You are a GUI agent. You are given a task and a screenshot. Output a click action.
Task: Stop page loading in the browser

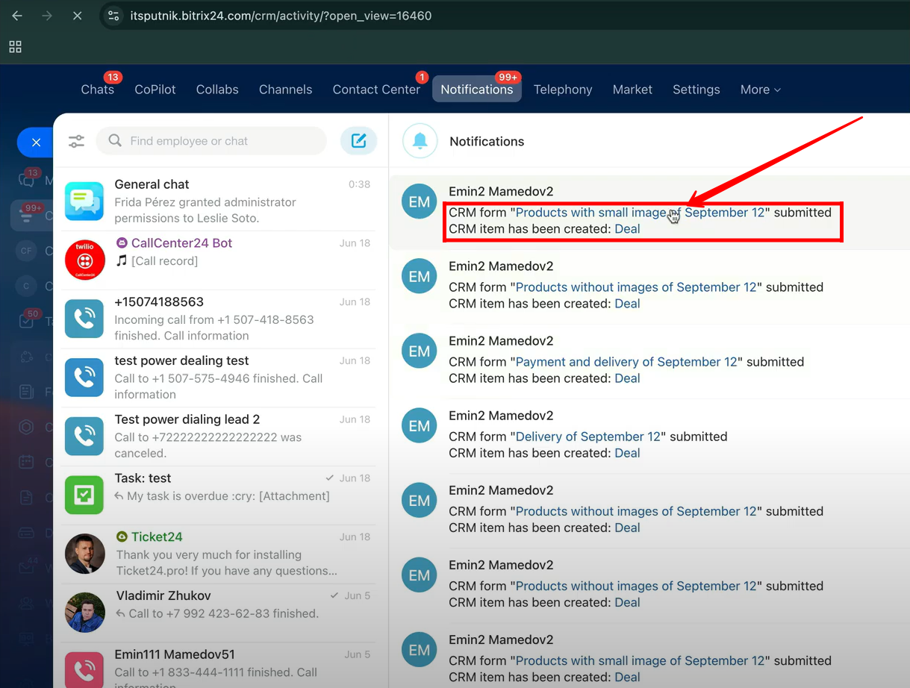tap(77, 16)
